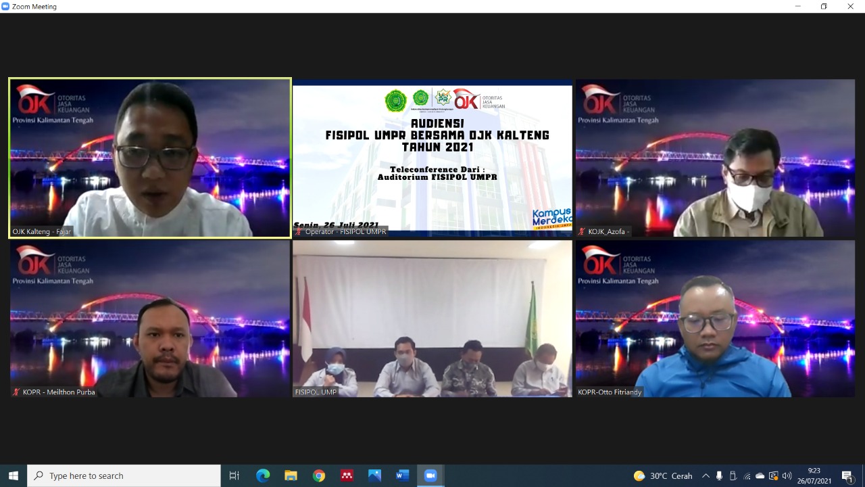The height and width of the screenshot is (487, 865).
Task: Click the KOPR - Meilthon Purba video tile
Action: point(150,319)
